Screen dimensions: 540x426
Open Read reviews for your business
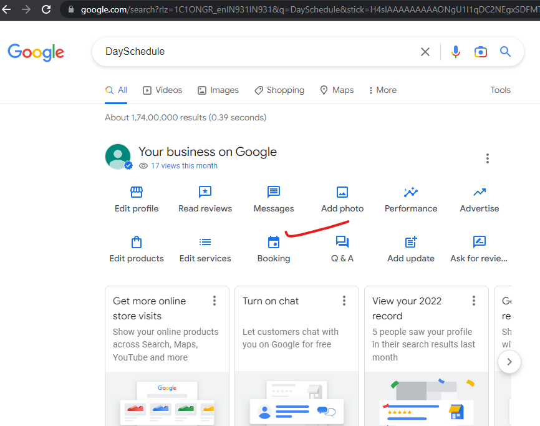[x=205, y=208]
